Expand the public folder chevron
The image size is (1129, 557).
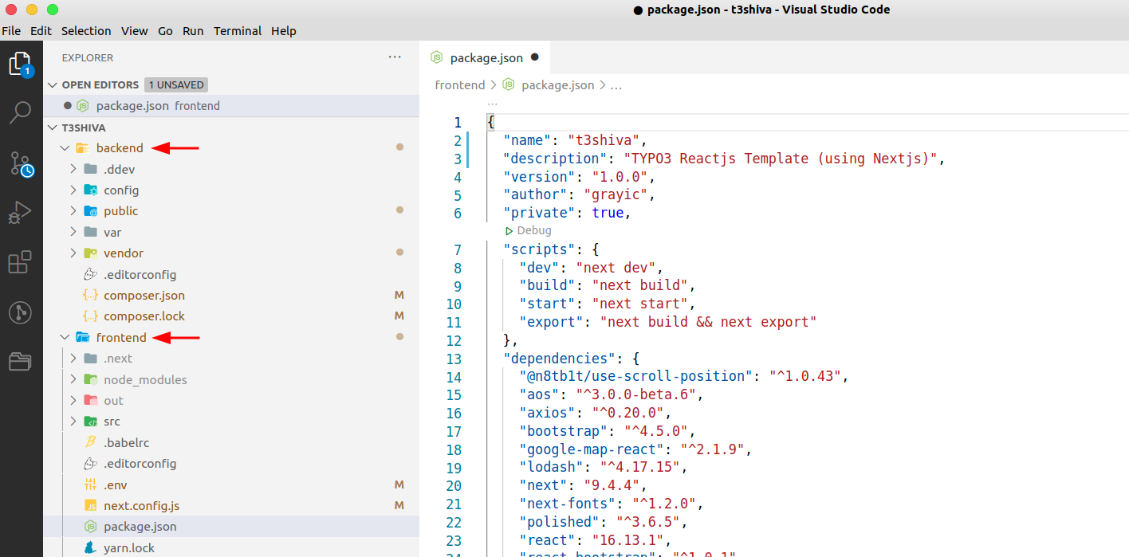[x=73, y=211]
